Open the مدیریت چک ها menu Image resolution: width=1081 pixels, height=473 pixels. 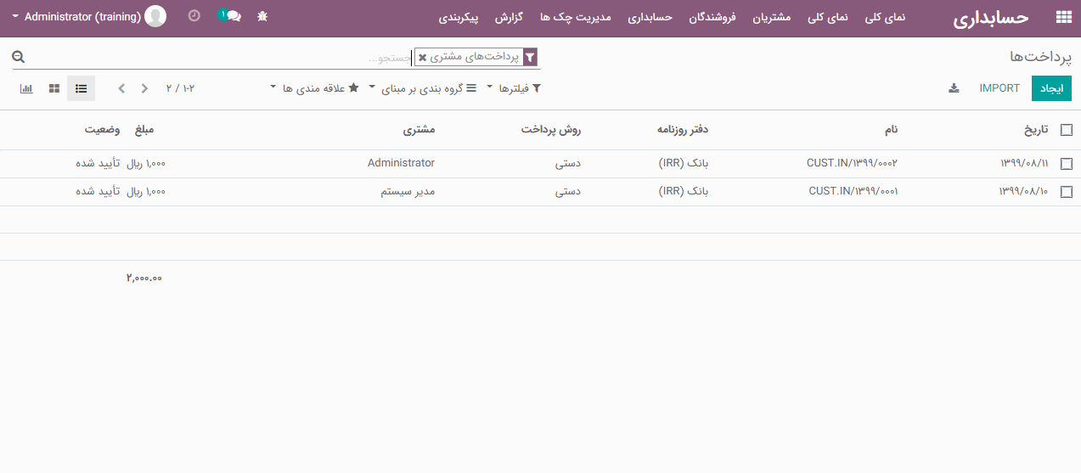(x=576, y=17)
